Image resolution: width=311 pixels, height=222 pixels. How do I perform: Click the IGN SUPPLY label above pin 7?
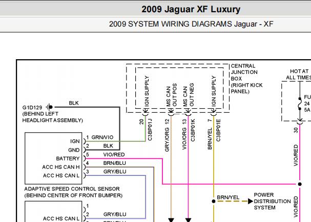tap(214, 91)
